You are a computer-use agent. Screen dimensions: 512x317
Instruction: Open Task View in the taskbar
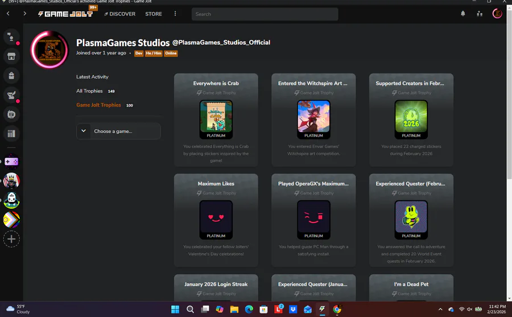click(205, 309)
